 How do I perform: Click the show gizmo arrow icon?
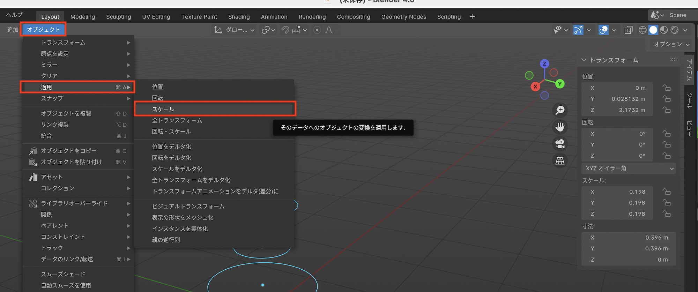(578, 30)
